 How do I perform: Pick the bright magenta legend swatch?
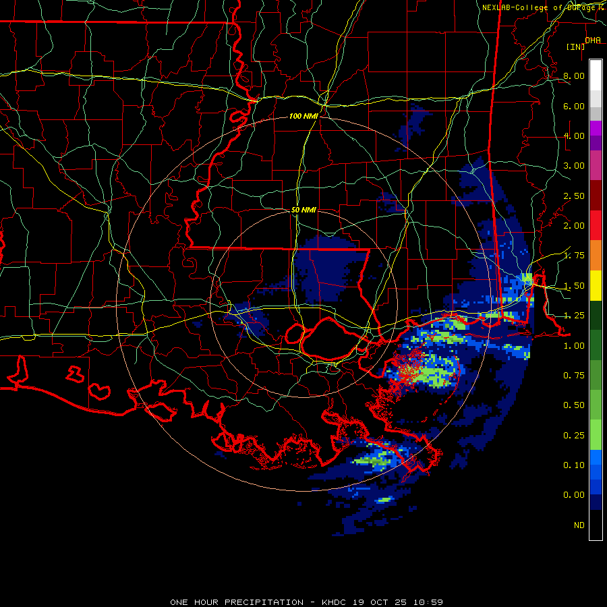point(596,128)
